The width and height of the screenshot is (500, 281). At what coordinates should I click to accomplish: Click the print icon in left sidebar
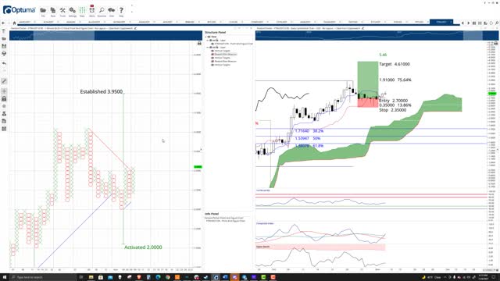pos(4,54)
